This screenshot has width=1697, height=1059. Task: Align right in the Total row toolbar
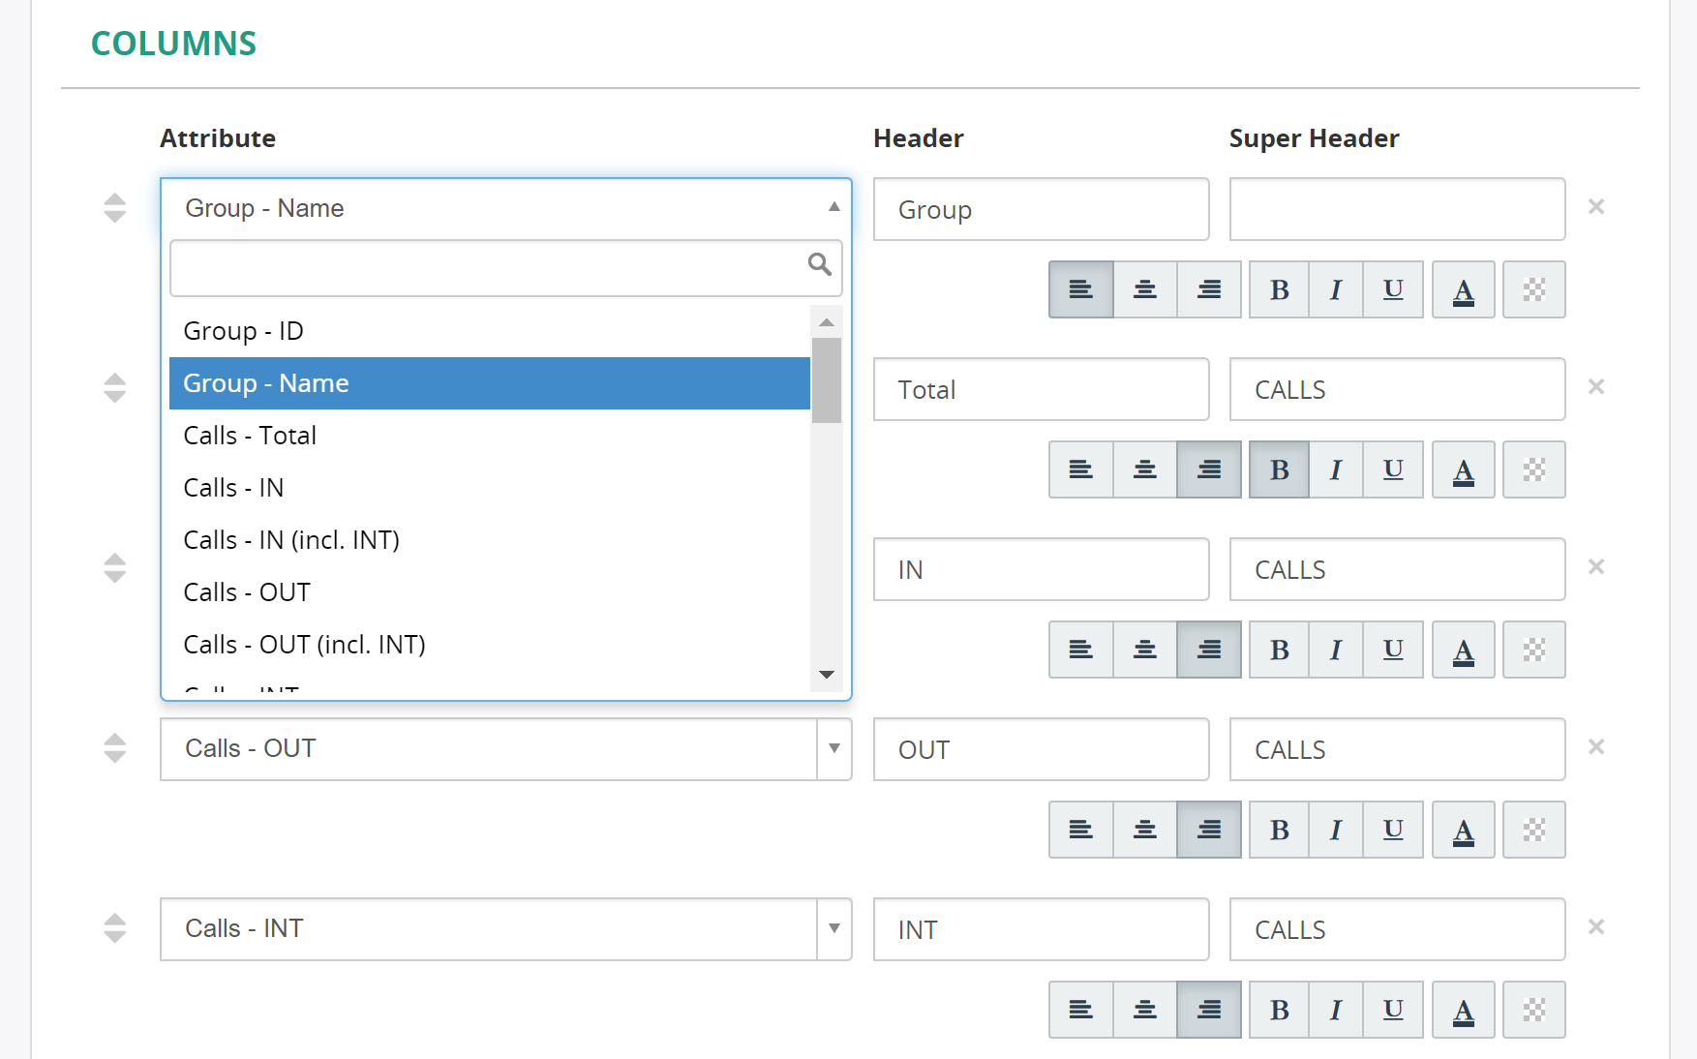1209,469
